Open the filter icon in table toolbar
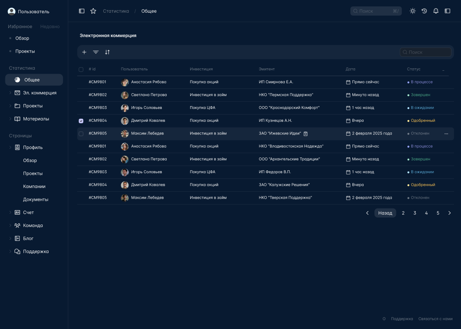 click(x=95, y=52)
